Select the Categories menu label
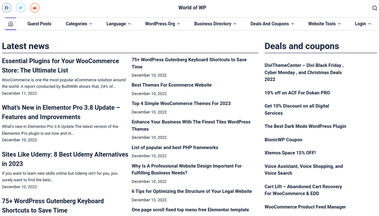 pyautogui.click(x=76, y=24)
